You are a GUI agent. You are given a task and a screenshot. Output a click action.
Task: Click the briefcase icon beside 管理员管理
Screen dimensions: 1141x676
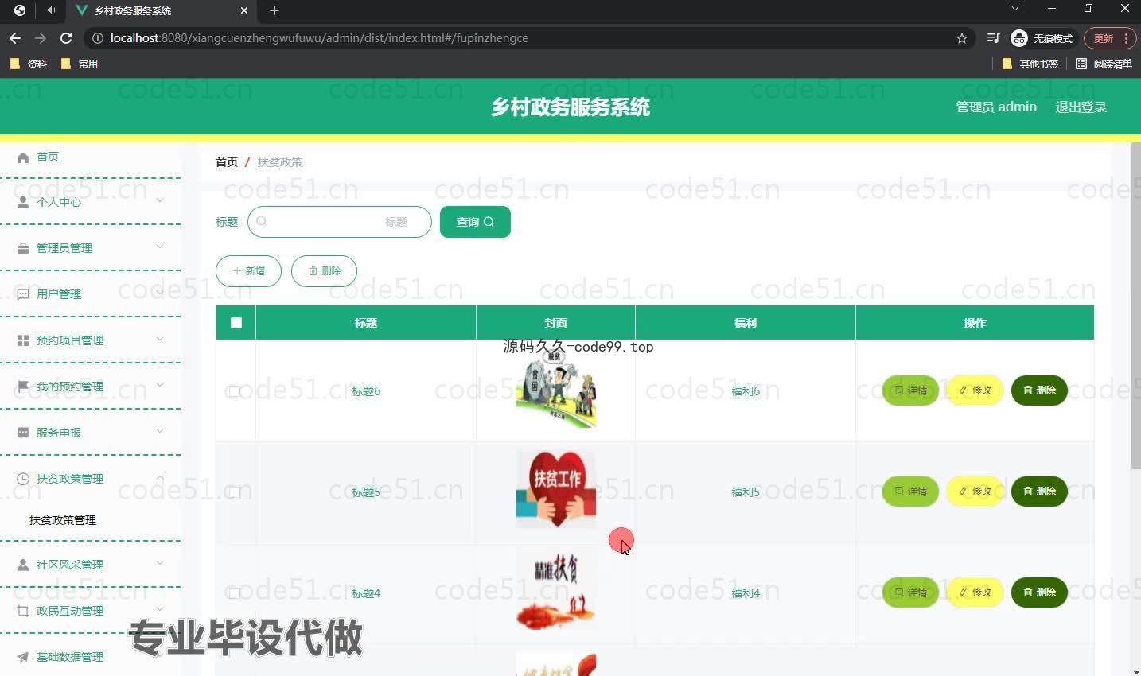coord(23,248)
